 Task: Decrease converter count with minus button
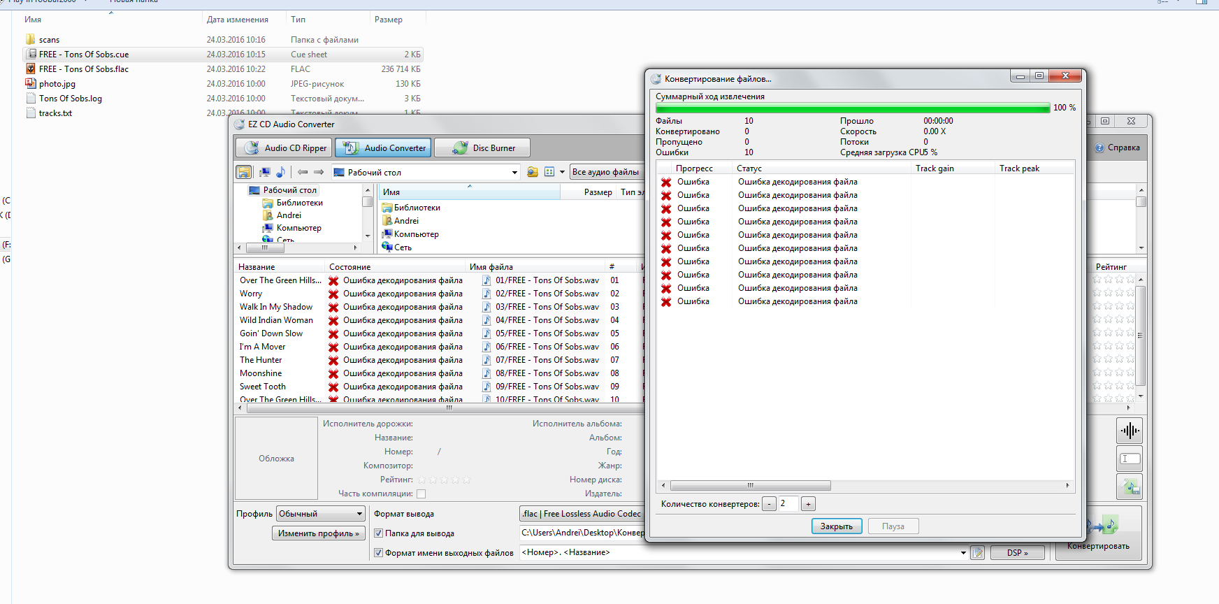pos(769,504)
